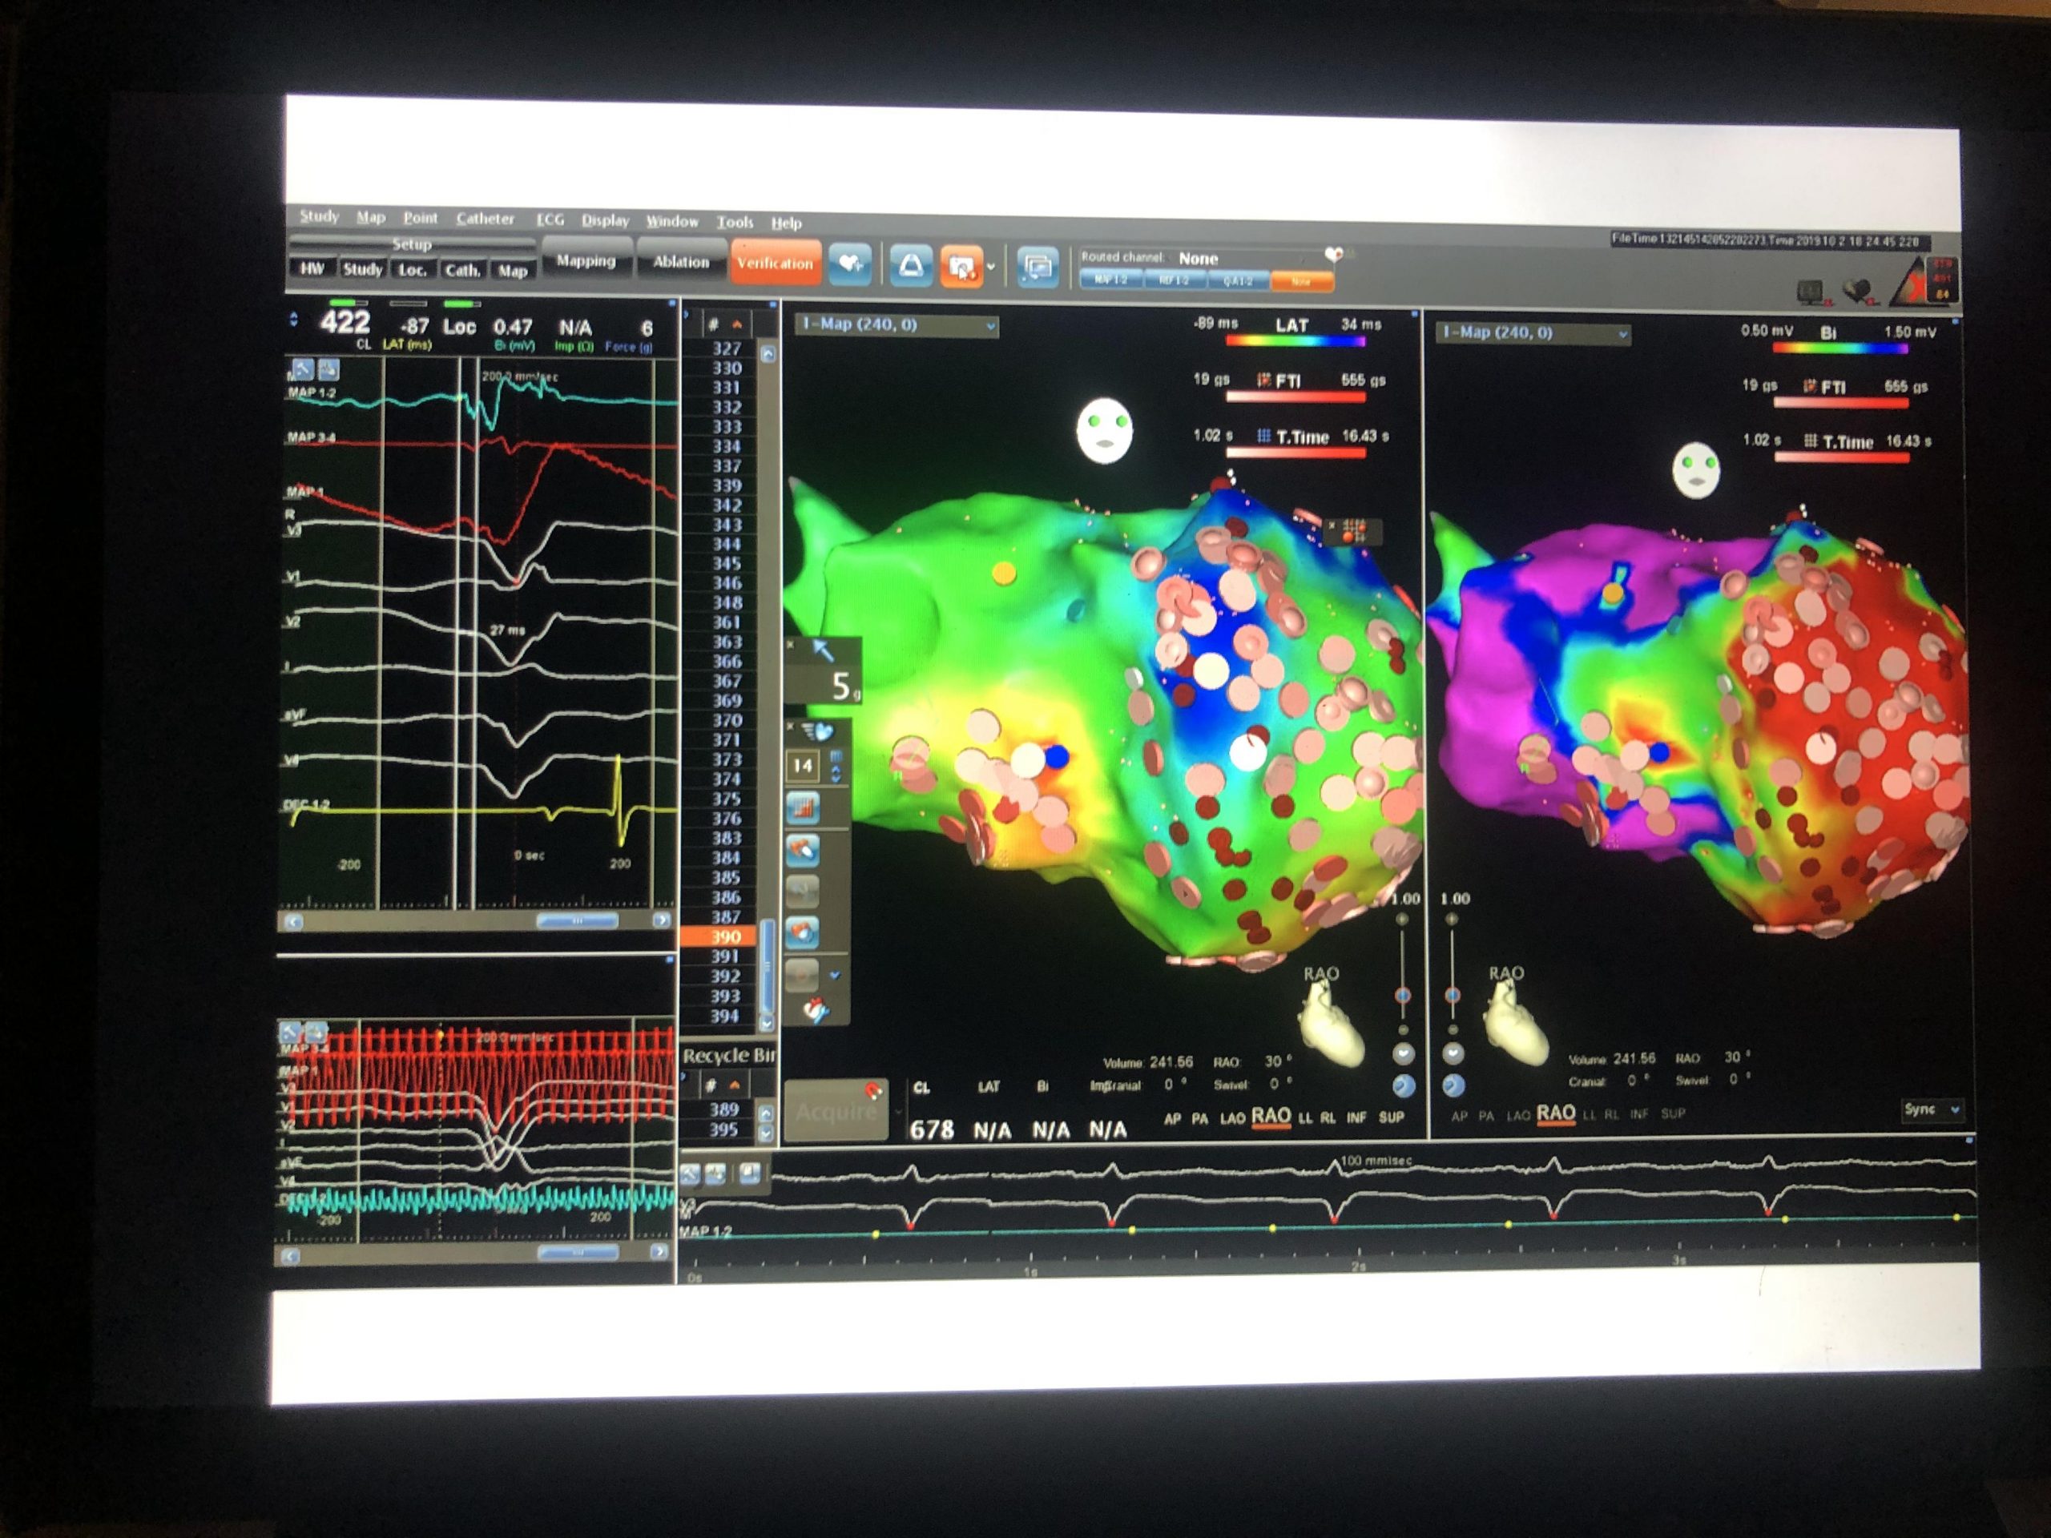Open the Catheter menu

click(x=484, y=219)
